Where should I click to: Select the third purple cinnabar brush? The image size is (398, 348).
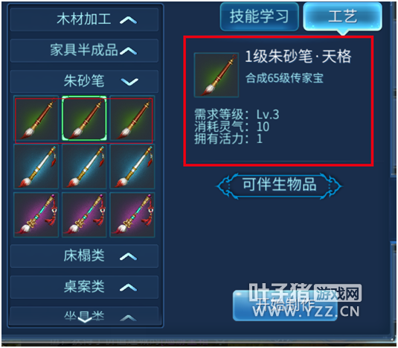pos(132,215)
